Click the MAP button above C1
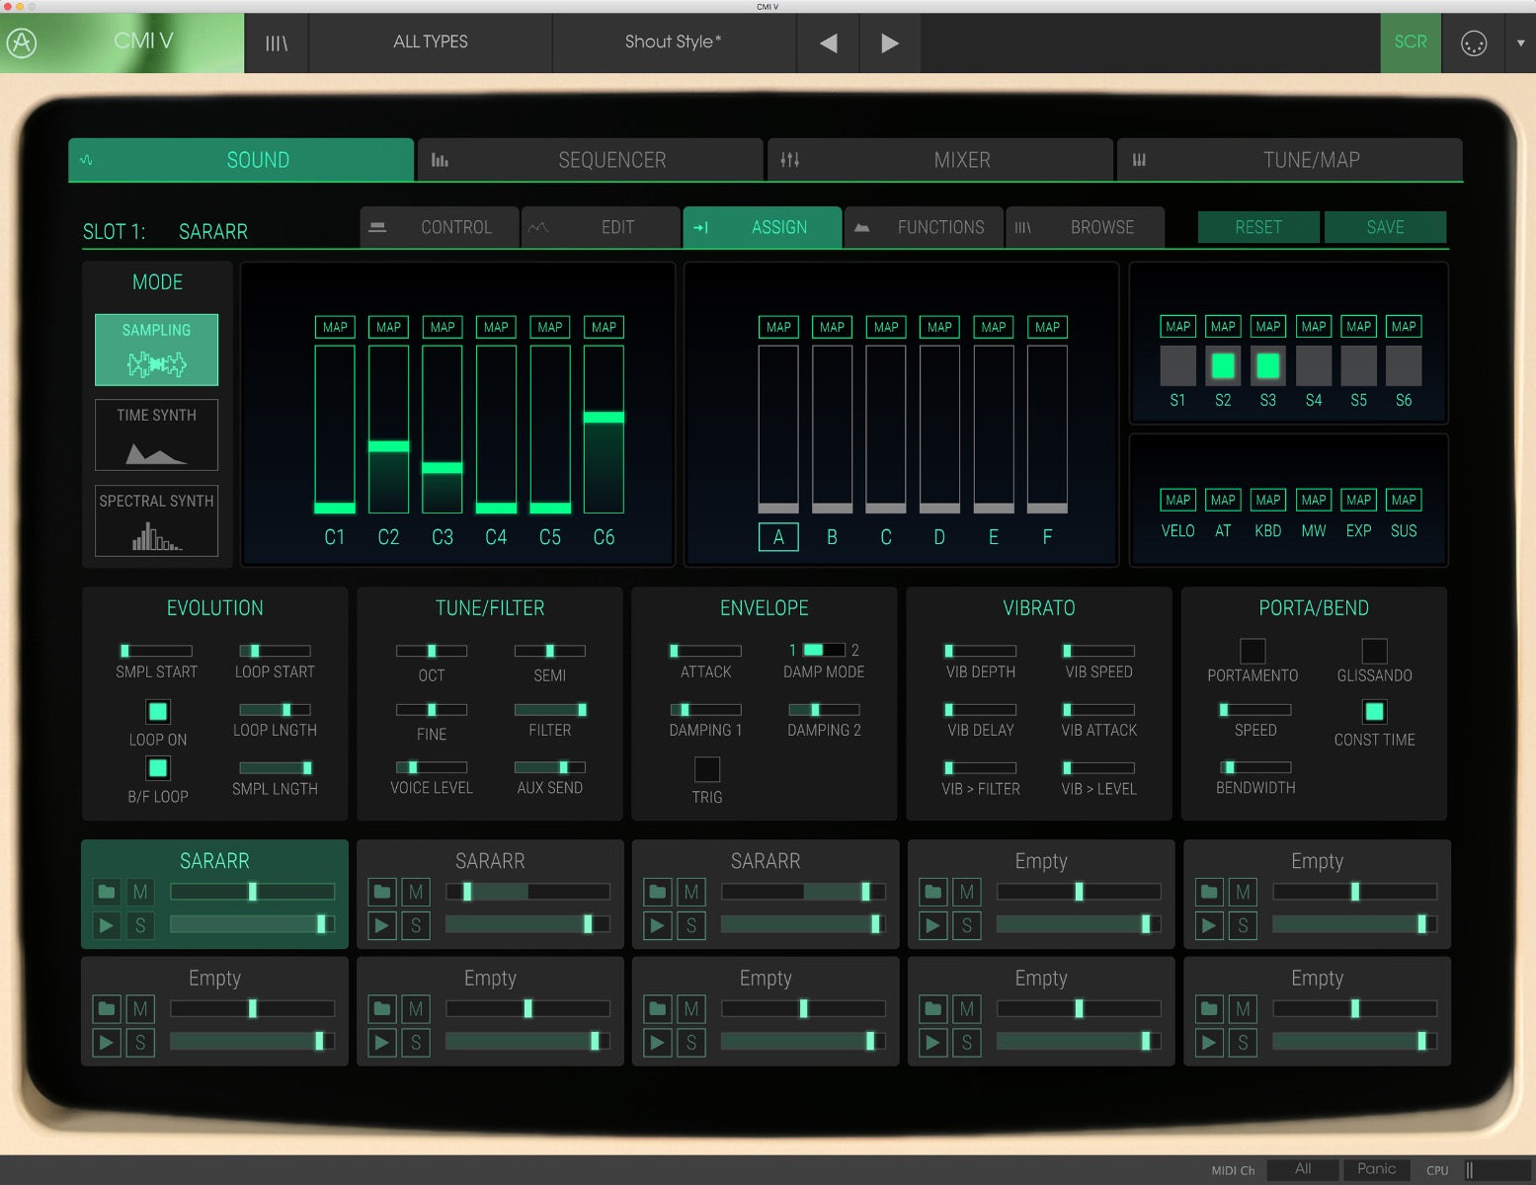The height and width of the screenshot is (1185, 1536). tap(335, 327)
